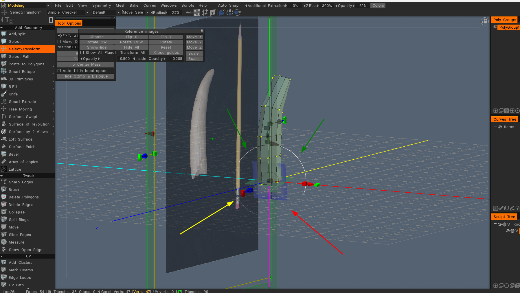520x293 pixels.
Task: Enable the Auto Snap checkbox
Action: point(214,5)
